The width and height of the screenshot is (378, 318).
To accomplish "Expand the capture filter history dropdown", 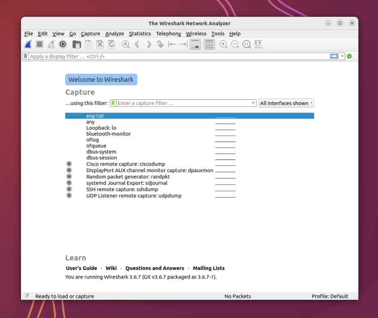I will pos(253,103).
